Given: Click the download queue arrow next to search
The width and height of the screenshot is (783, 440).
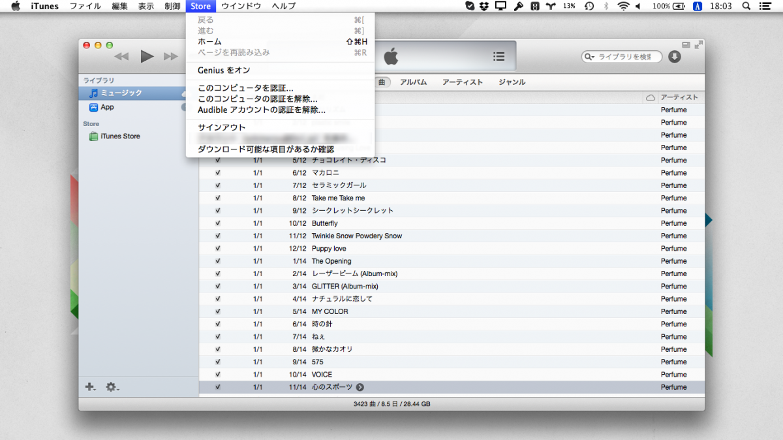Looking at the screenshot, I should click(x=674, y=57).
